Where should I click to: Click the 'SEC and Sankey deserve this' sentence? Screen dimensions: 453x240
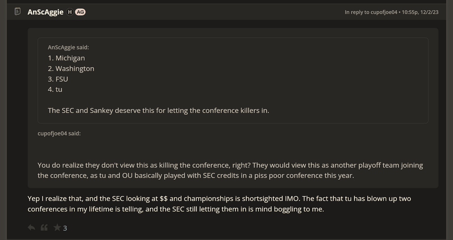[158, 110]
